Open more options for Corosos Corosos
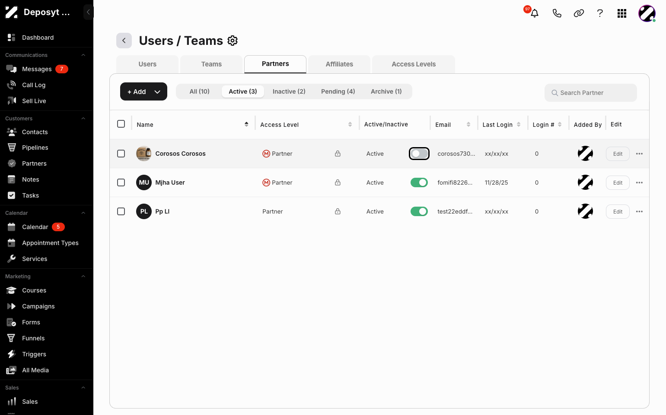 pos(639,154)
